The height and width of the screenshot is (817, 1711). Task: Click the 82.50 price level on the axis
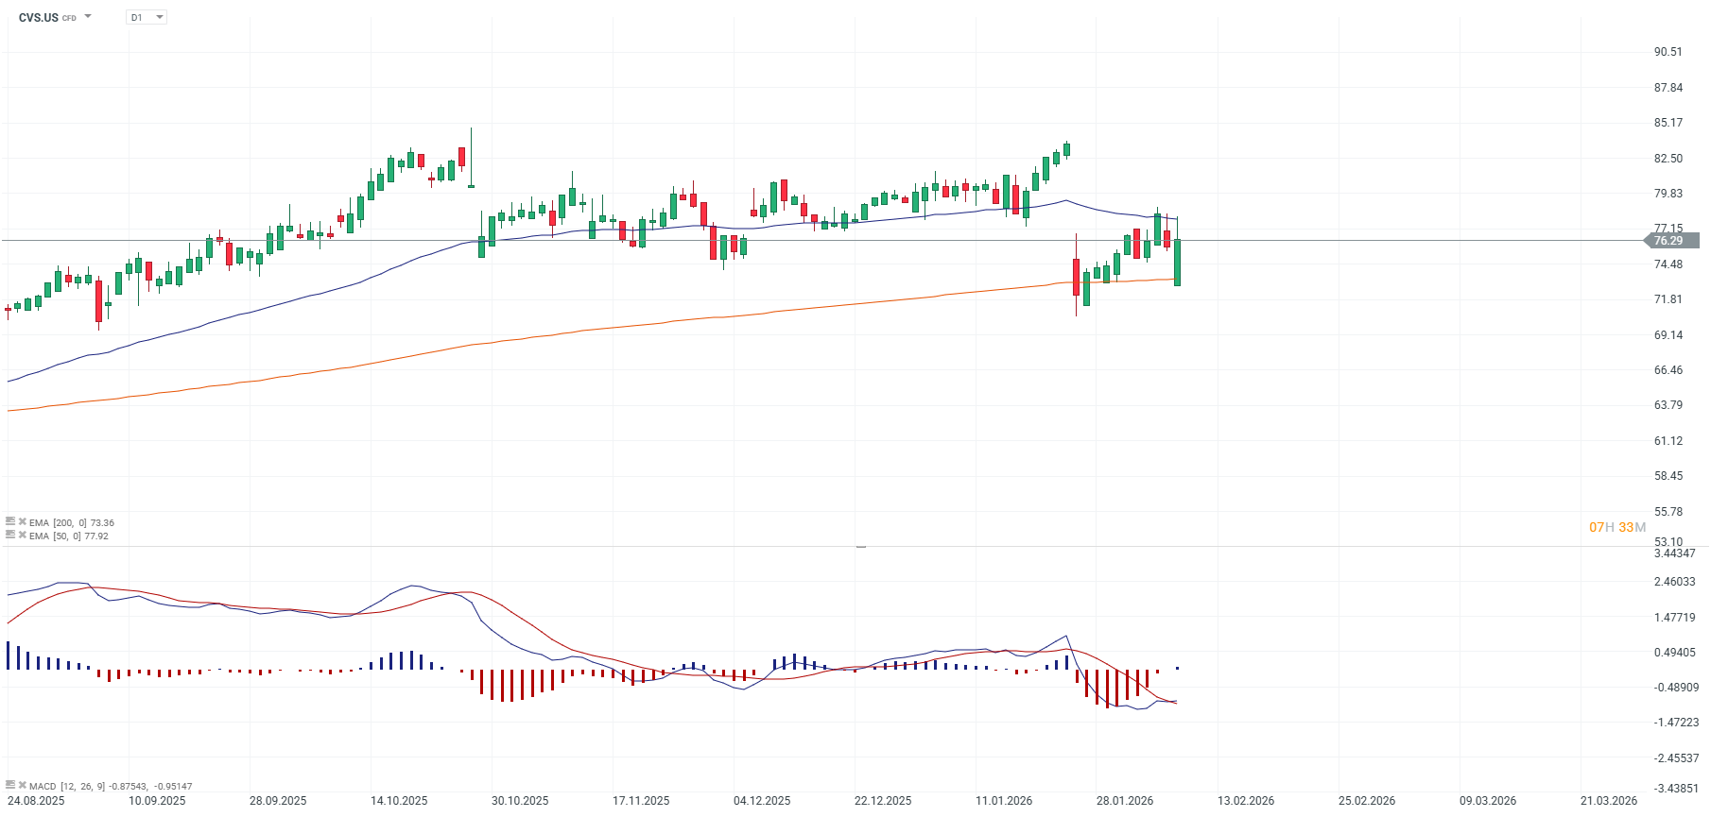click(1668, 159)
